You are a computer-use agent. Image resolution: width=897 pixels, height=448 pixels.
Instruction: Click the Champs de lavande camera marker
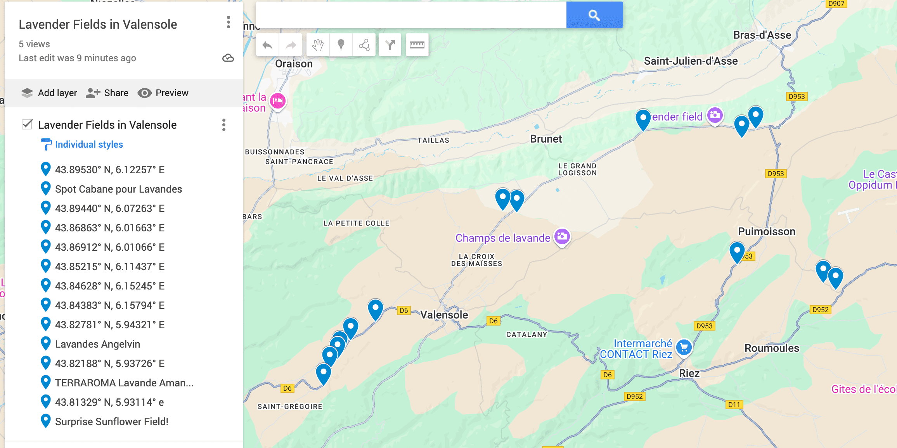click(x=562, y=236)
